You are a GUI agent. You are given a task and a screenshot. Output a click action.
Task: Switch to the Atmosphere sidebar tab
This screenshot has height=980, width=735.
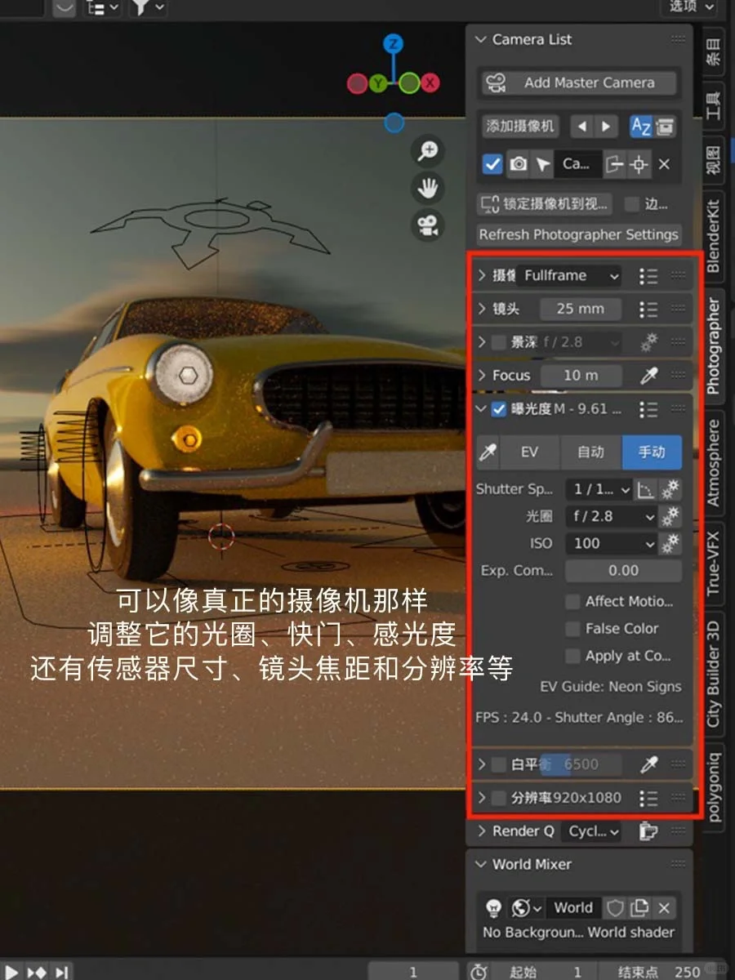click(x=718, y=456)
